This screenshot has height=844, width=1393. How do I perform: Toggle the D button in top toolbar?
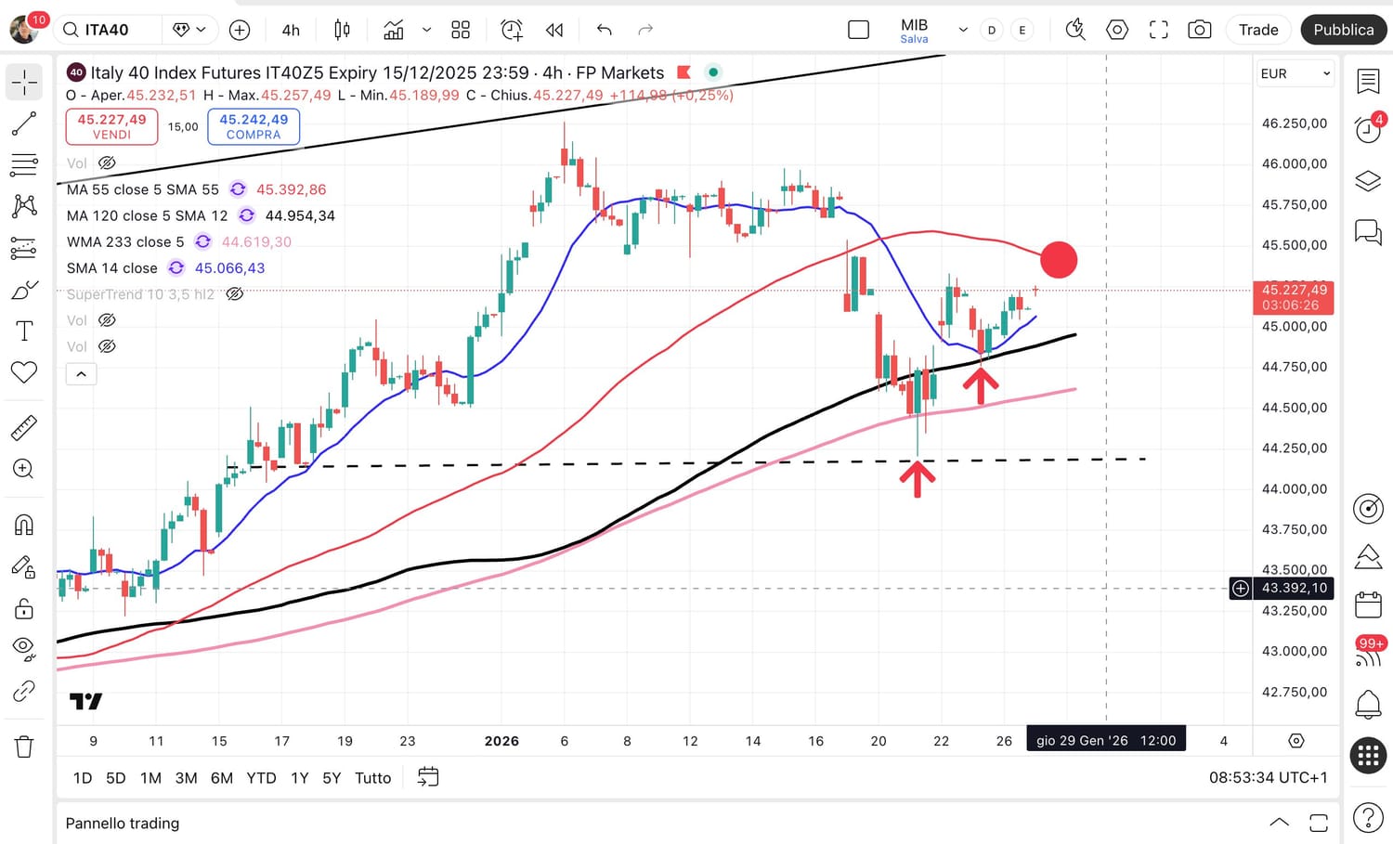click(x=992, y=30)
